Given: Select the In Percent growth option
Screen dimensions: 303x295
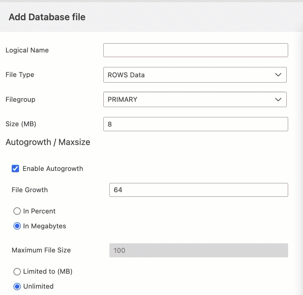Looking at the screenshot, I should [x=17, y=211].
